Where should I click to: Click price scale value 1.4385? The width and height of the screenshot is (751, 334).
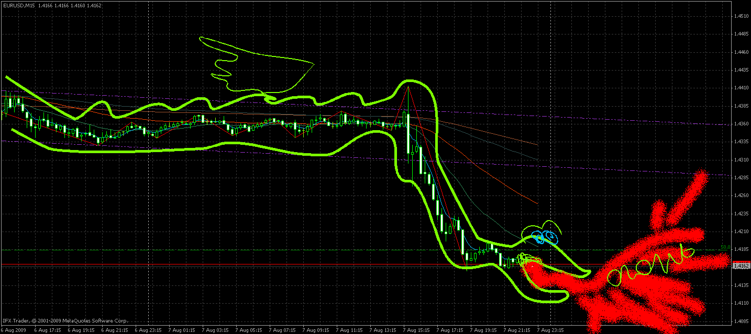(741, 106)
